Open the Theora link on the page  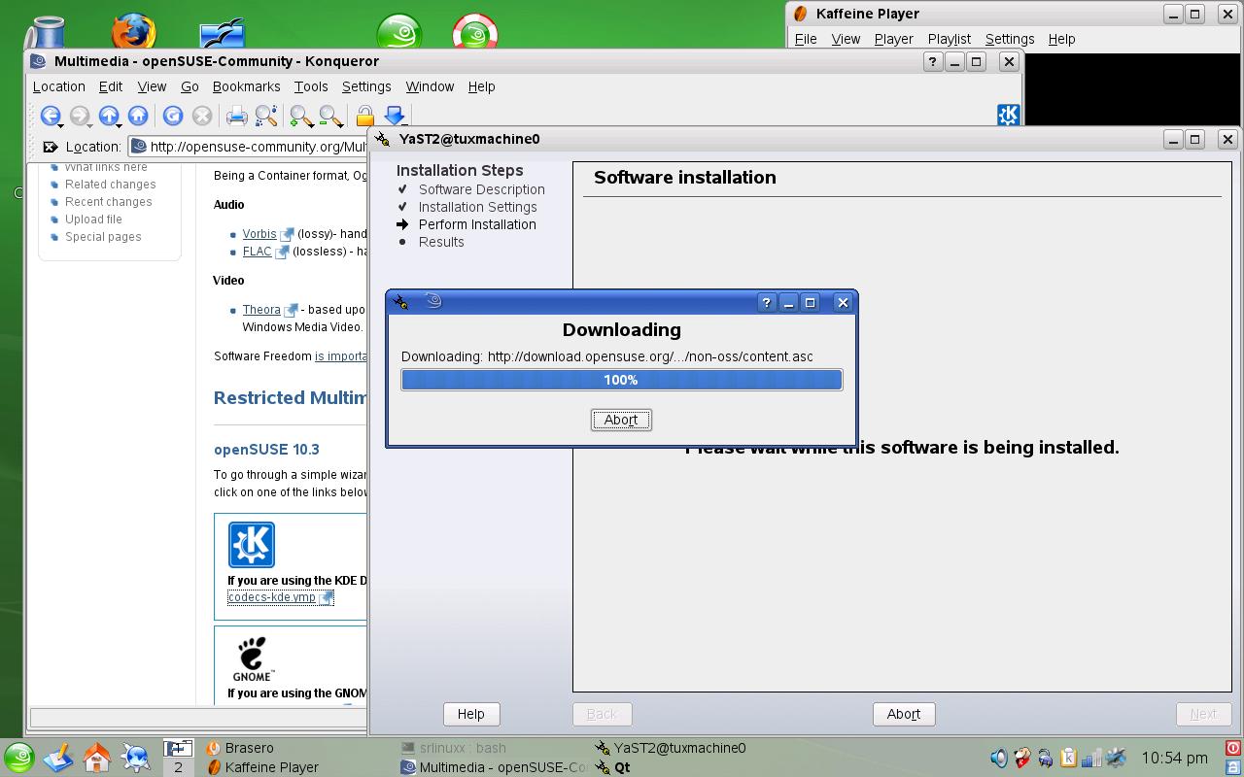tap(261, 310)
